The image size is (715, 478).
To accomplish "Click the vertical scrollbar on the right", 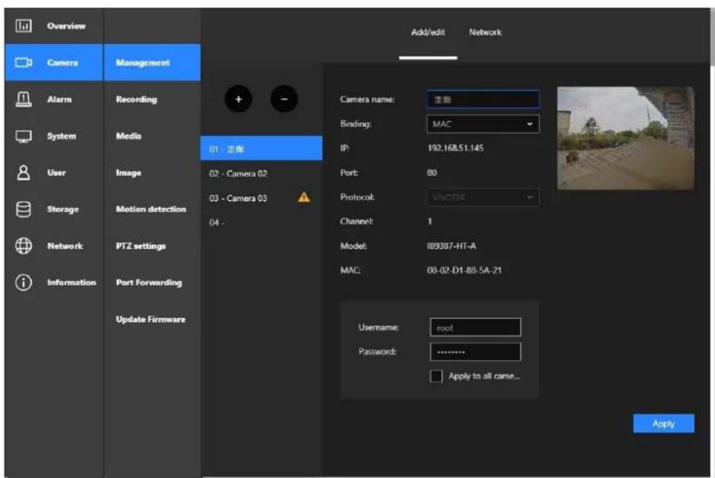I will tap(712, 37).
